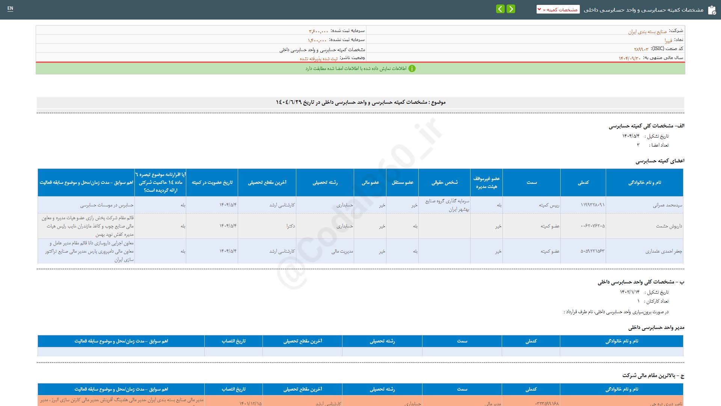Select the row for سیدمحمد عمرانی
Viewport: 721px width, 406px height.
(667, 205)
